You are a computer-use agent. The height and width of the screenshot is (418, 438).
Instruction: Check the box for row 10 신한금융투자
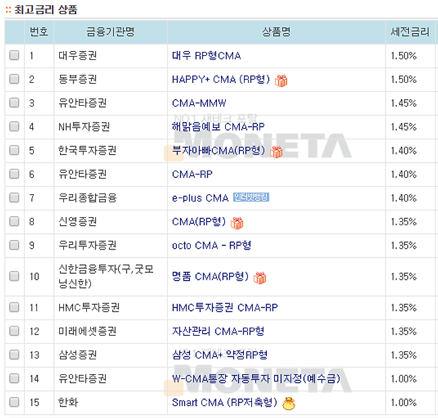(14, 277)
